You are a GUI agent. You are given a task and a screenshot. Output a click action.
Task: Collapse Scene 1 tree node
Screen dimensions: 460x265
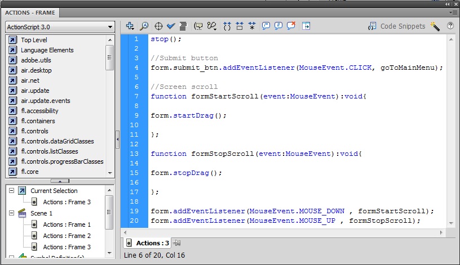tap(11, 213)
